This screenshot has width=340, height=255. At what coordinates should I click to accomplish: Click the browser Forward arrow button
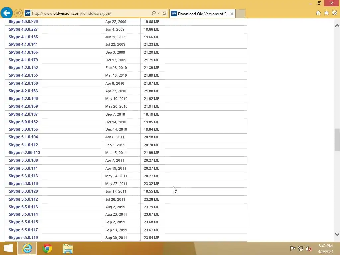18,13
